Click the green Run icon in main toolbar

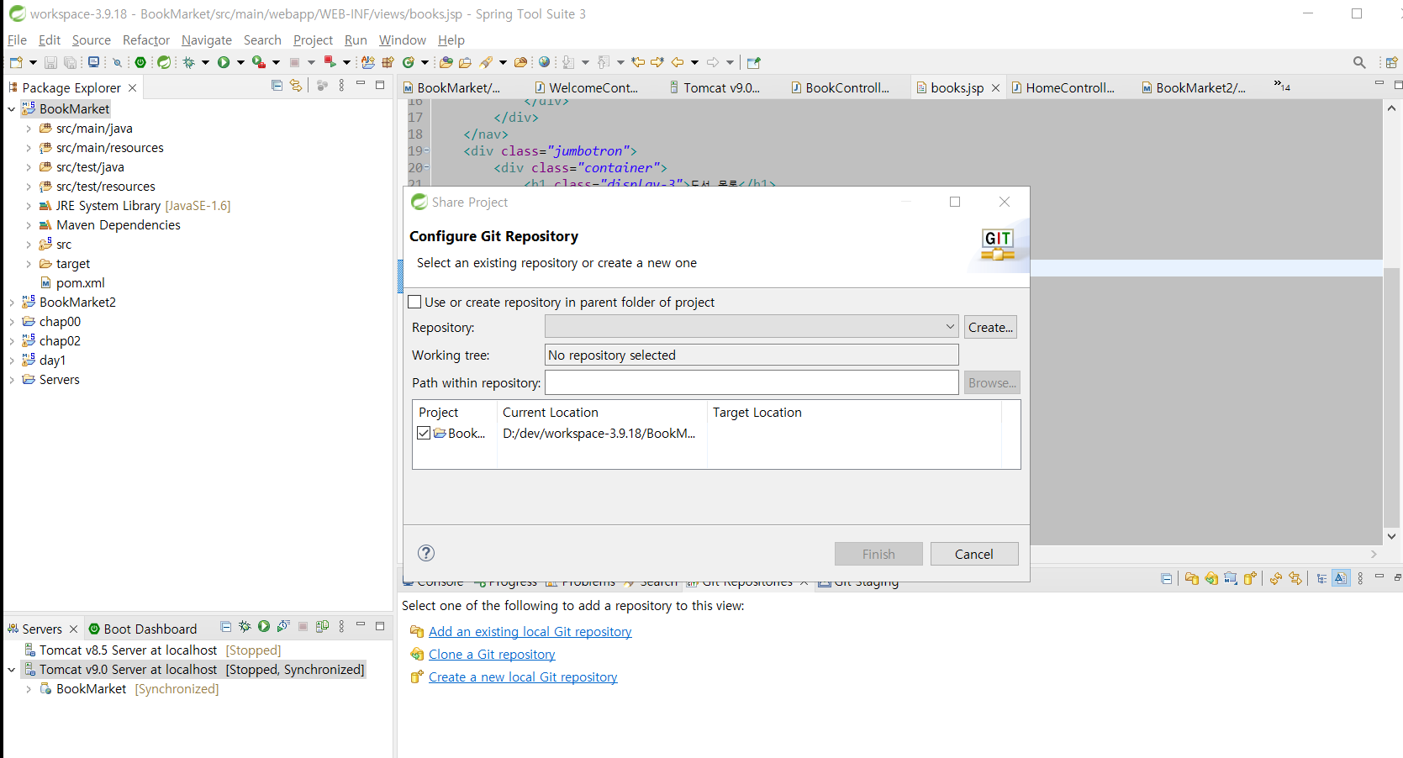pos(224,62)
